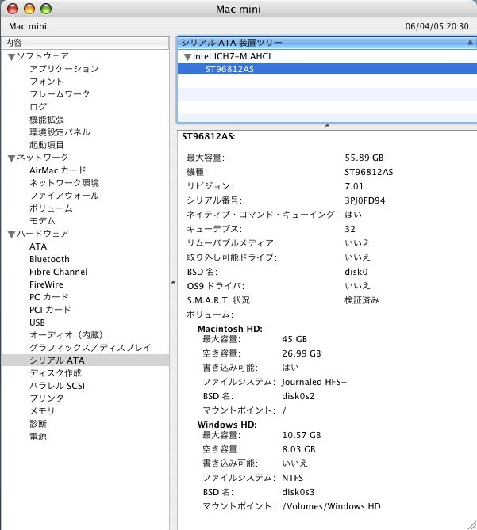Click the sort arrow in the device tree header

tap(470, 42)
